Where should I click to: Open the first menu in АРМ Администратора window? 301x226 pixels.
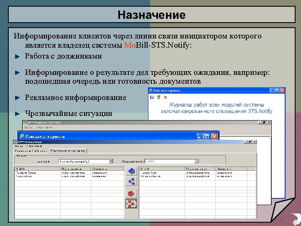[x=28, y=127]
